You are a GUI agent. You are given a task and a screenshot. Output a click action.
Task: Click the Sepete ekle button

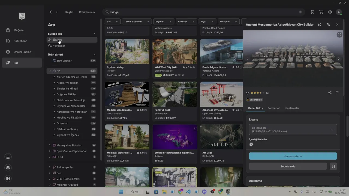(x=288, y=166)
